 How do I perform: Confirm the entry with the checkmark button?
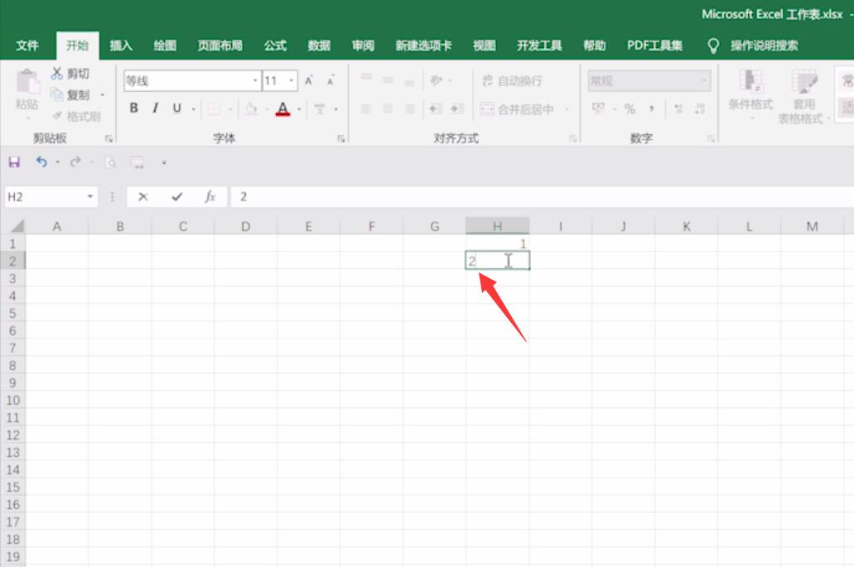click(x=177, y=197)
